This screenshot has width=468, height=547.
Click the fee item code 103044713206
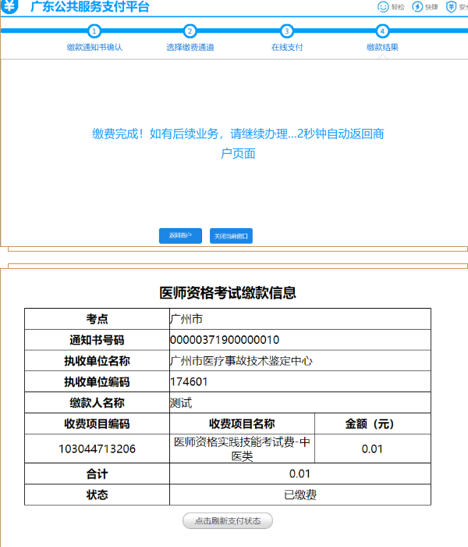click(x=97, y=449)
